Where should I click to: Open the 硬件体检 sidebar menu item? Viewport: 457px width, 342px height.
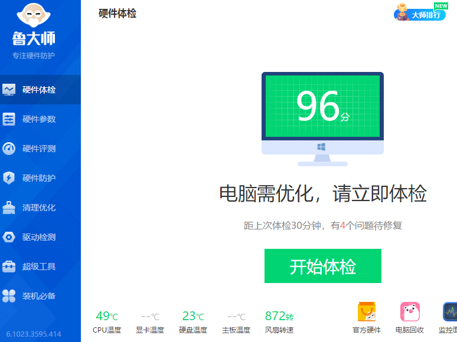tap(40, 90)
